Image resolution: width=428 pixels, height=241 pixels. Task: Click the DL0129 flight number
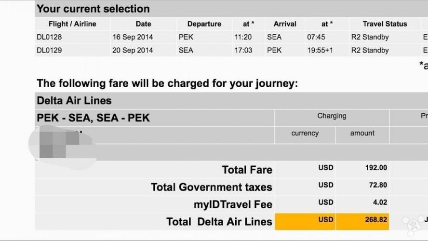(50, 50)
